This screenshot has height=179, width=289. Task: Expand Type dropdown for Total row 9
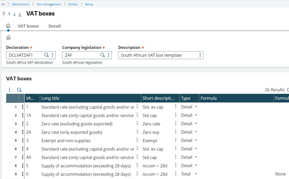coord(196,174)
